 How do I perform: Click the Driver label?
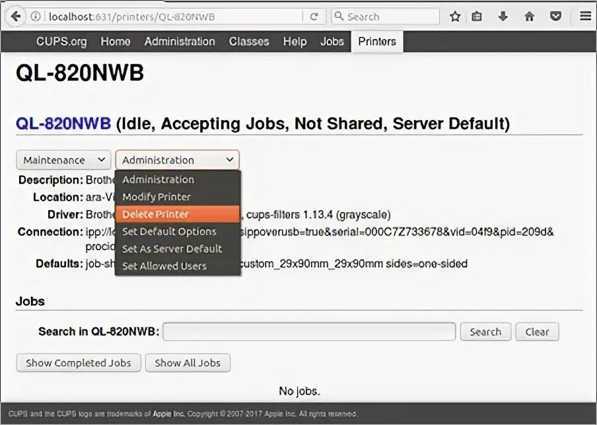click(65, 214)
